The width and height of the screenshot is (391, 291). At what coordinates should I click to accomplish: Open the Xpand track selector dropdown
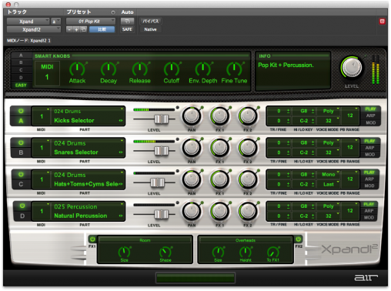coord(28,22)
